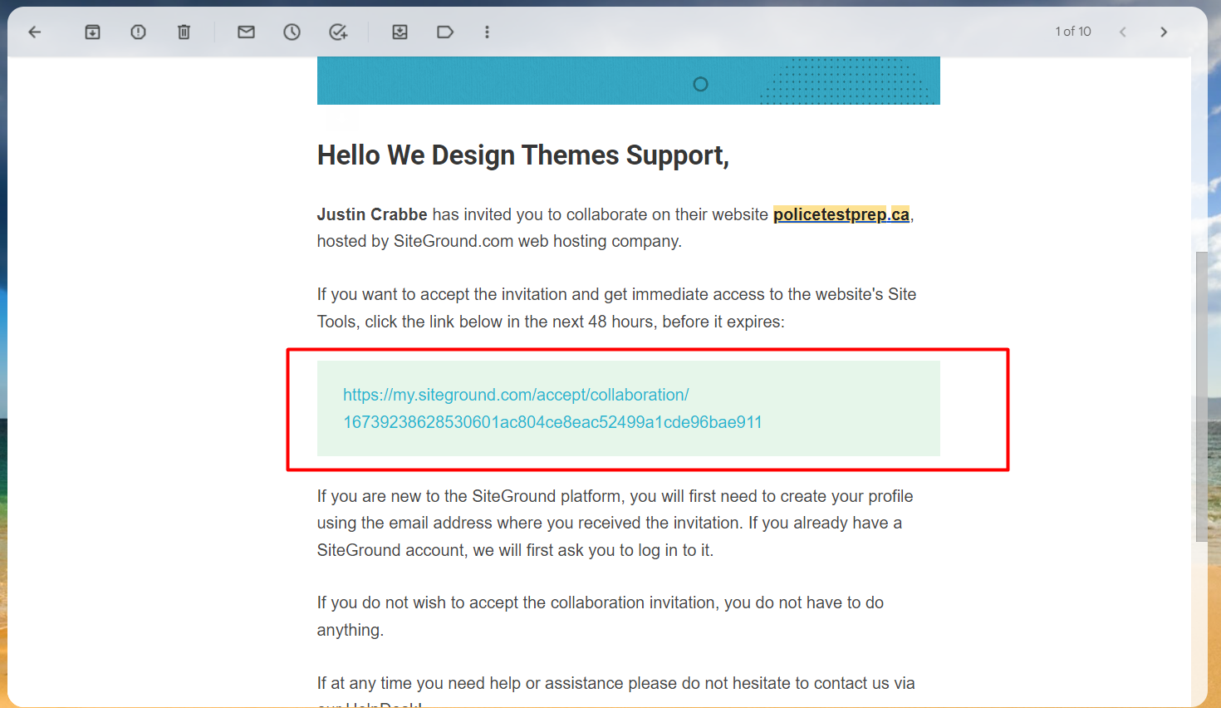Snooze this email with clock icon
The image size is (1221, 708).
292,32
